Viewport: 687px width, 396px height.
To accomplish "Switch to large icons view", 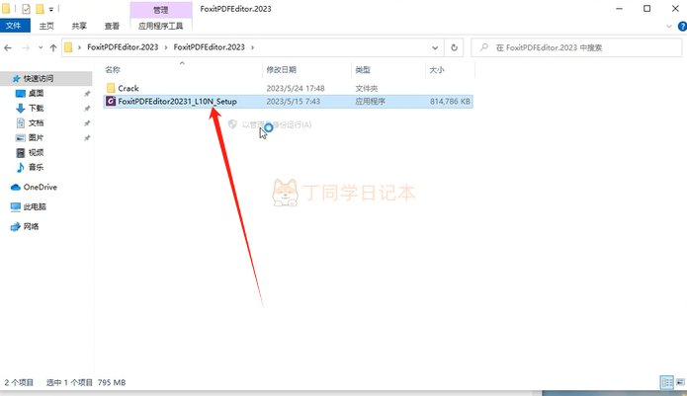I will [680, 382].
